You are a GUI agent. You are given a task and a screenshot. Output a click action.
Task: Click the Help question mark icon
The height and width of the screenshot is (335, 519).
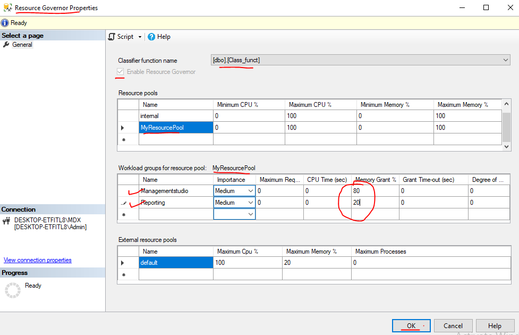coord(151,37)
